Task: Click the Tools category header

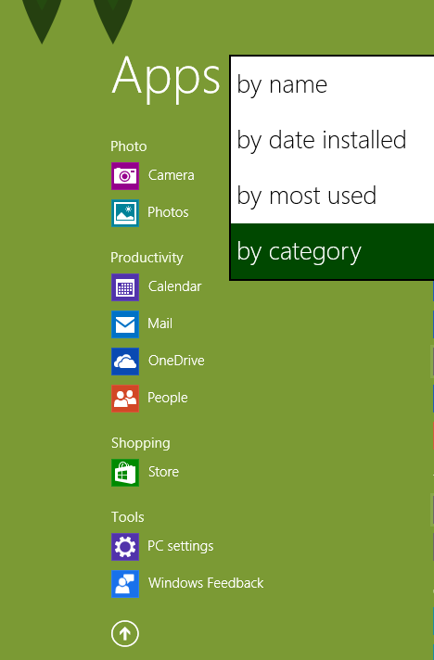Action: [128, 517]
